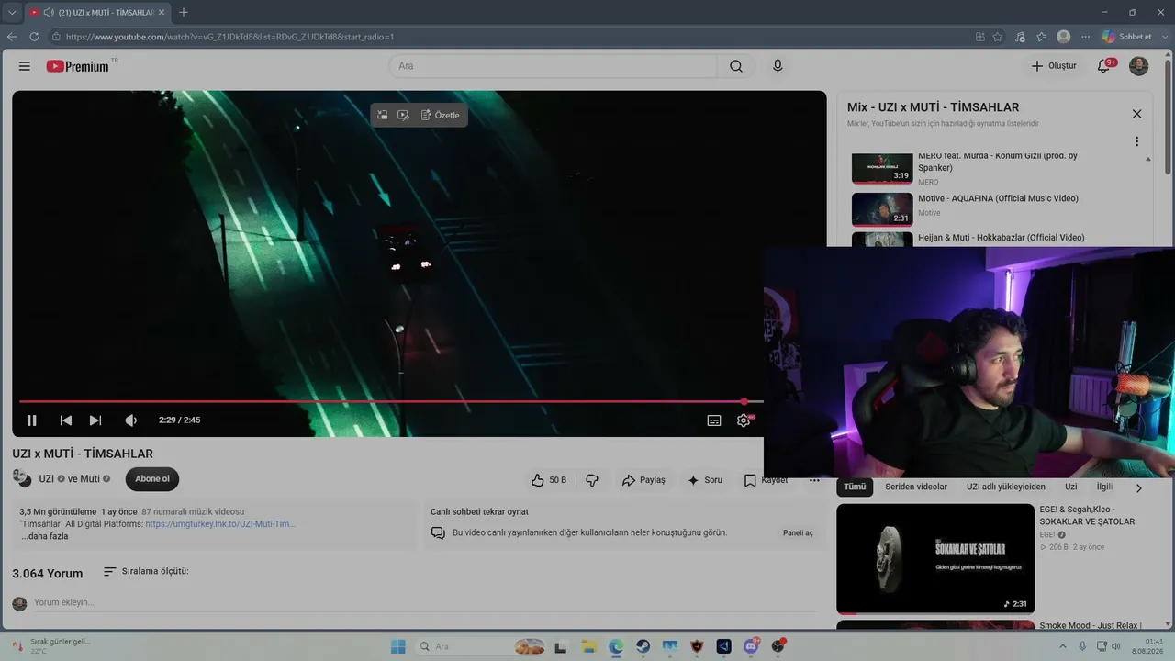Open the umgturkey.lnk.to description link
This screenshot has width=1175, height=661.
click(220, 524)
